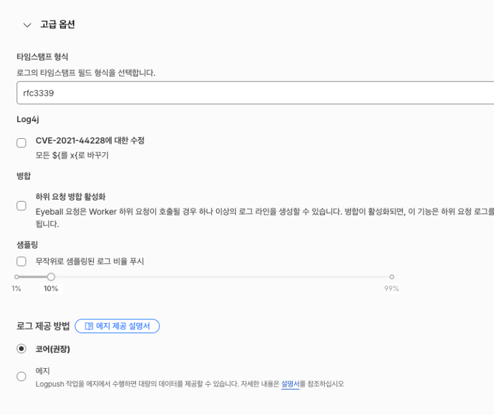The height and width of the screenshot is (415, 494).
Task: Select the 코어(권장) radio button
Action: (x=22, y=349)
